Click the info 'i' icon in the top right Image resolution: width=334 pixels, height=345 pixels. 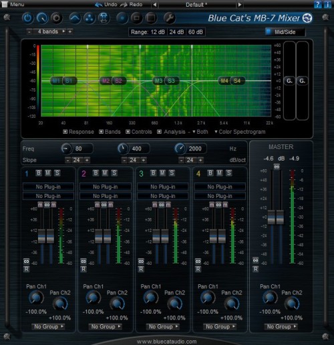point(327,5)
